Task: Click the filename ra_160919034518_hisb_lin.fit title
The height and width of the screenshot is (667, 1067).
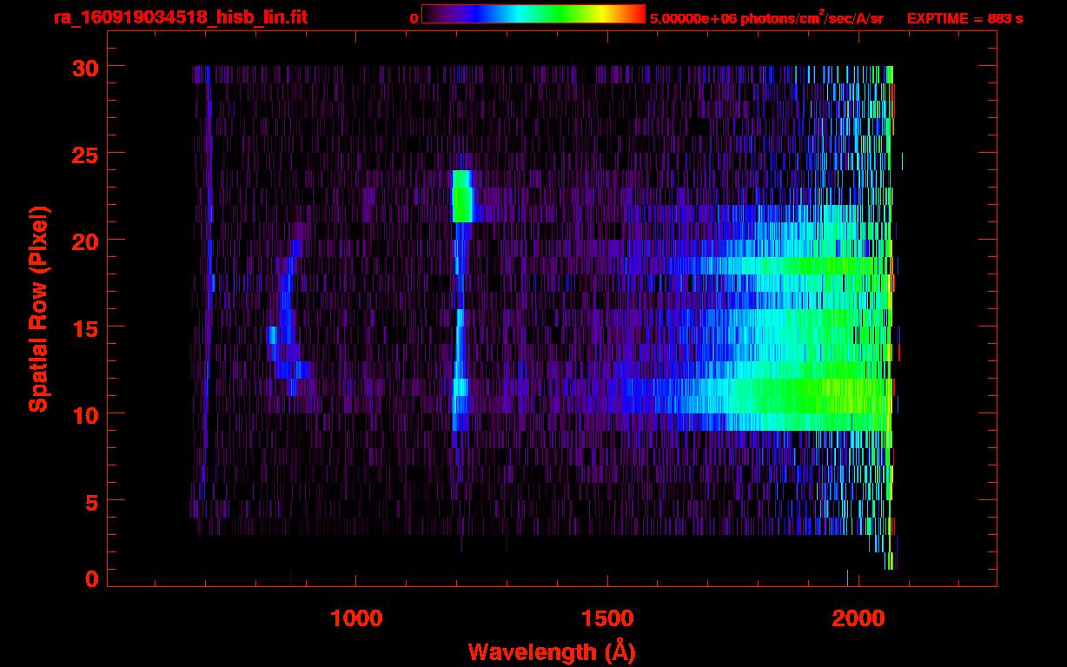Action: tap(180, 17)
